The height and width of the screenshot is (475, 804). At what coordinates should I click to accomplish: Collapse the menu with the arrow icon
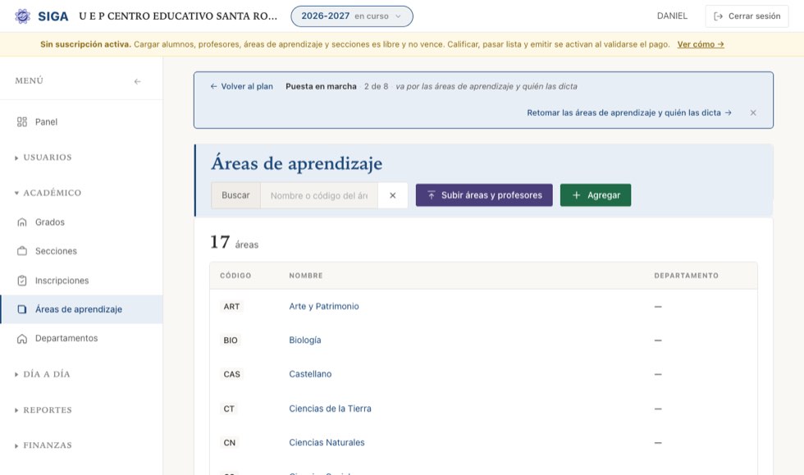point(138,81)
